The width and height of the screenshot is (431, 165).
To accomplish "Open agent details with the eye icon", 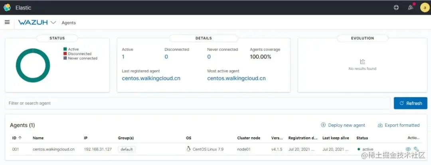I will [408, 149].
